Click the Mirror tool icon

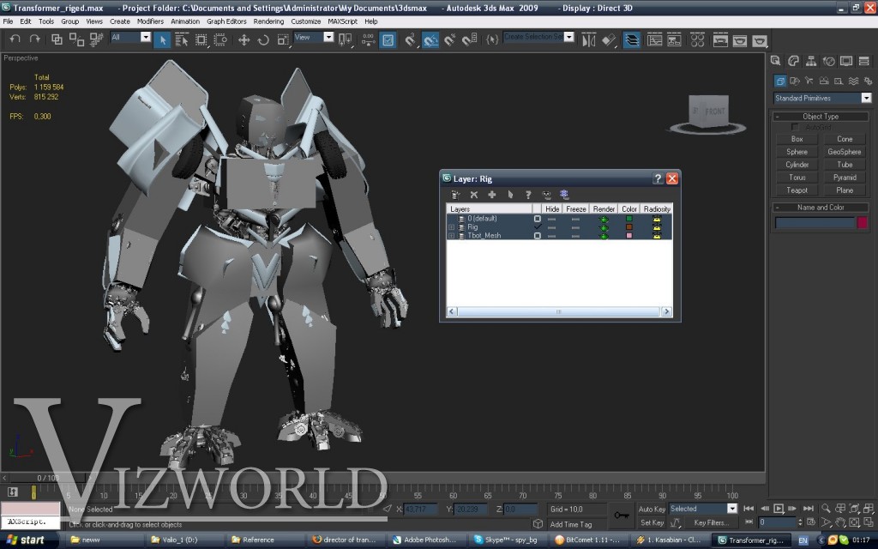click(x=589, y=39)
